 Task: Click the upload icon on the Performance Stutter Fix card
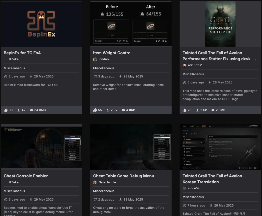click(210, 83)
